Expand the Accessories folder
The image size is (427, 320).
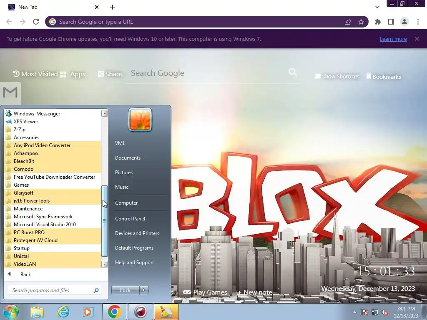tap(53, 137)
